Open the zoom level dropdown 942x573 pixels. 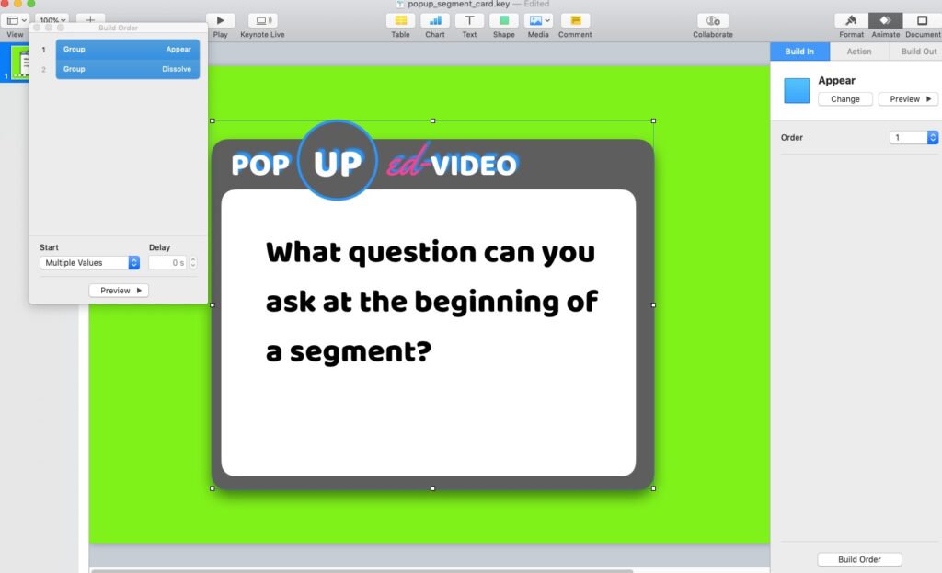52,20
